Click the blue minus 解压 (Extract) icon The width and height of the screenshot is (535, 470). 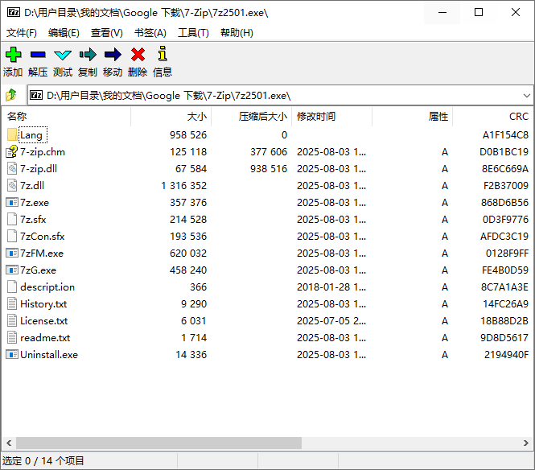click(x=38, y=55)
